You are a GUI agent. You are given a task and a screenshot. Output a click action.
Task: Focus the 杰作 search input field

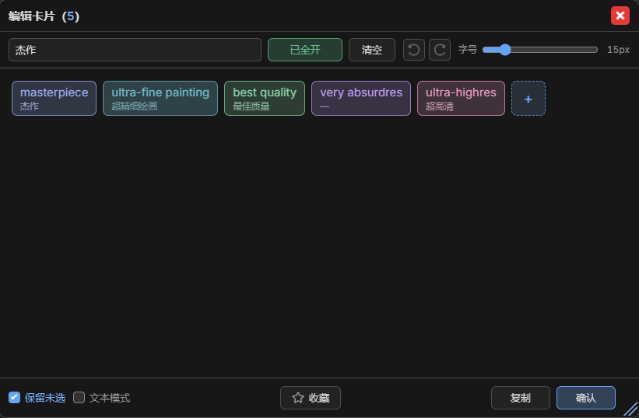pos(135,50)
